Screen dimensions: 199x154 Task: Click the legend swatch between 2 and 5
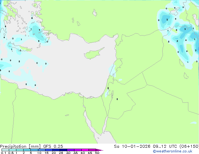pos(27,150)
